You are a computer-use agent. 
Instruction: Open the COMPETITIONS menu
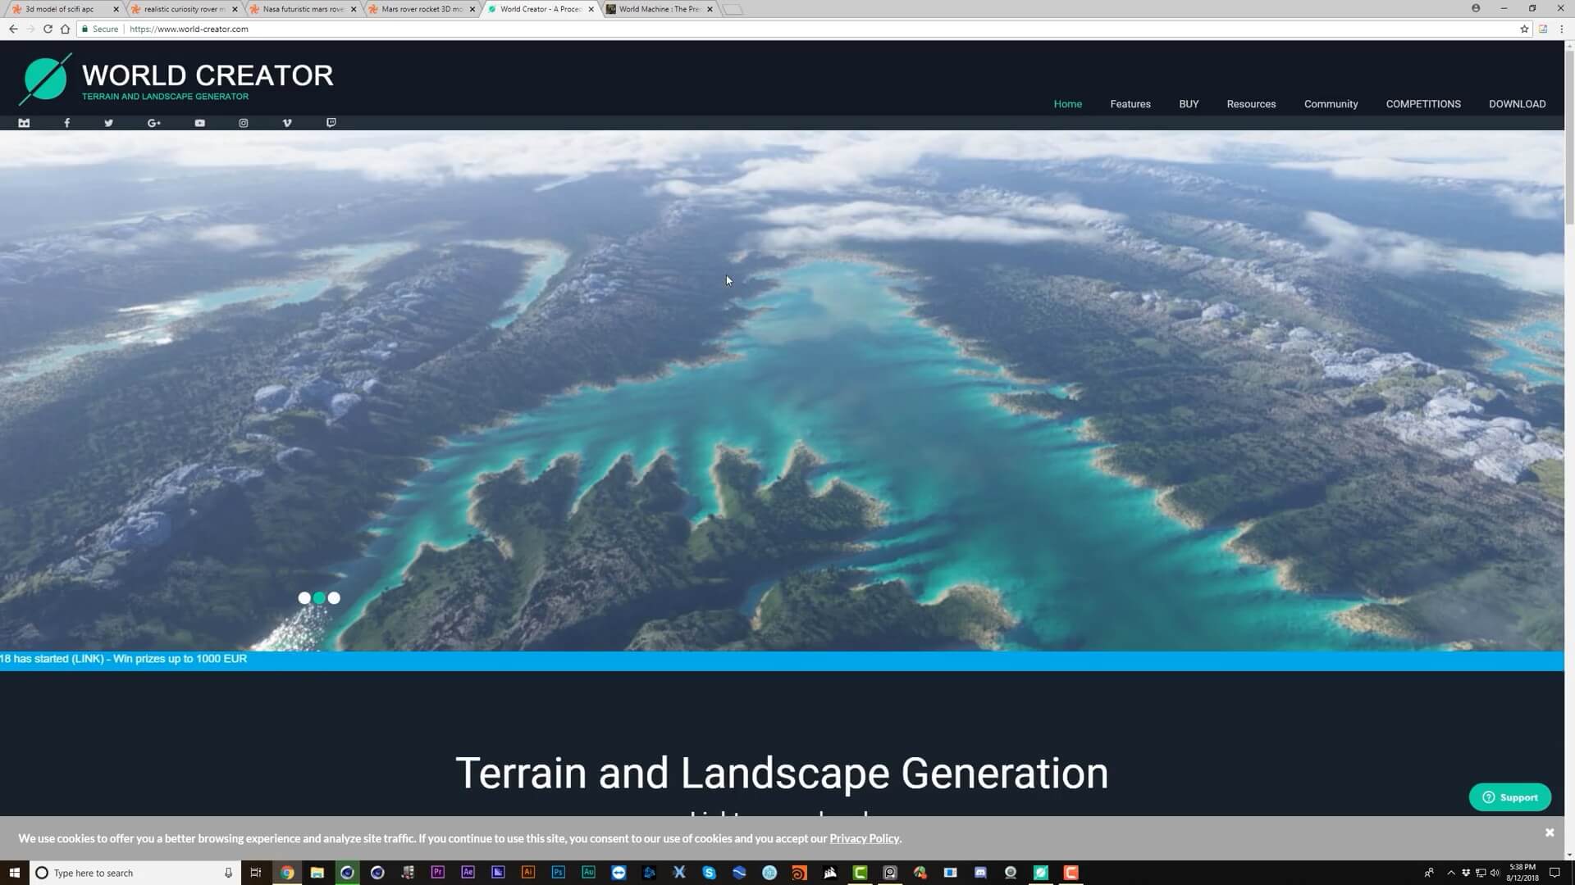(1422, 104)
